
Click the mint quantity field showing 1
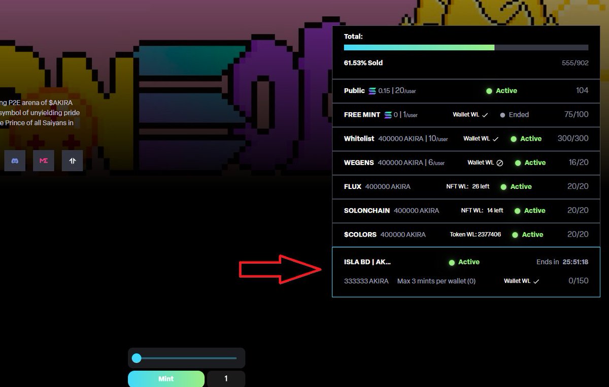[x=226, y=379]
